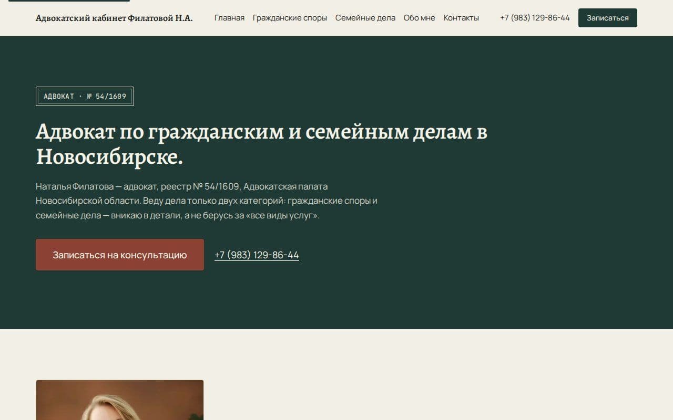Click Записаться на консультацию button
This screenshot has height=420, width=673.
120,255
